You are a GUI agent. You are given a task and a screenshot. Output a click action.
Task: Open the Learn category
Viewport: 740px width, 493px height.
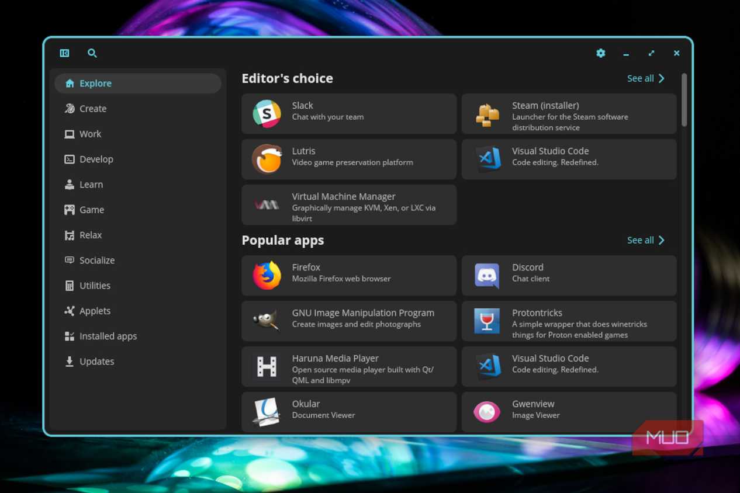point(138,185)
